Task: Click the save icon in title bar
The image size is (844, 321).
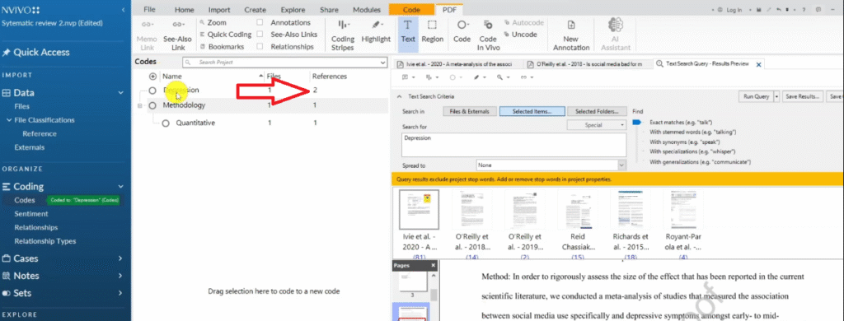Action: point(758,10)
